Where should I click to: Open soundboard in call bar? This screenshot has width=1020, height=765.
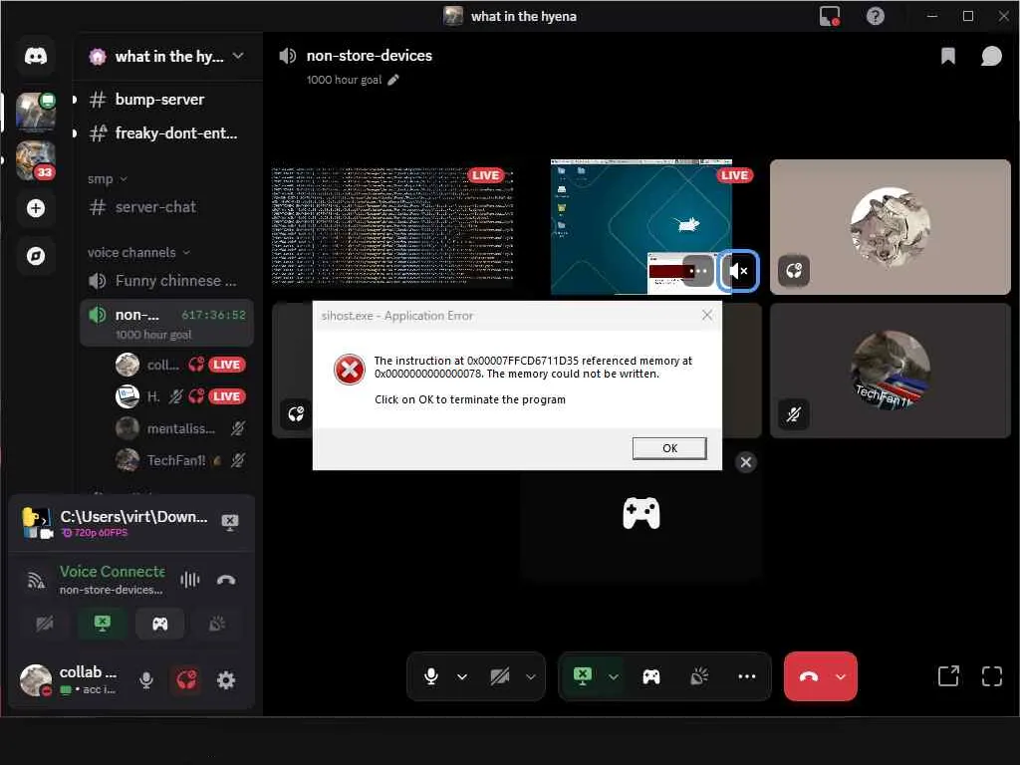coord(699,676)
